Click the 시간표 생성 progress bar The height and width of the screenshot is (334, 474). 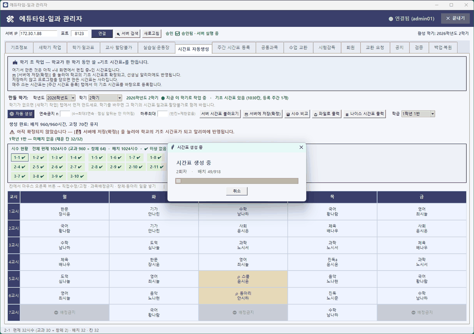click(x=237, y=181)
